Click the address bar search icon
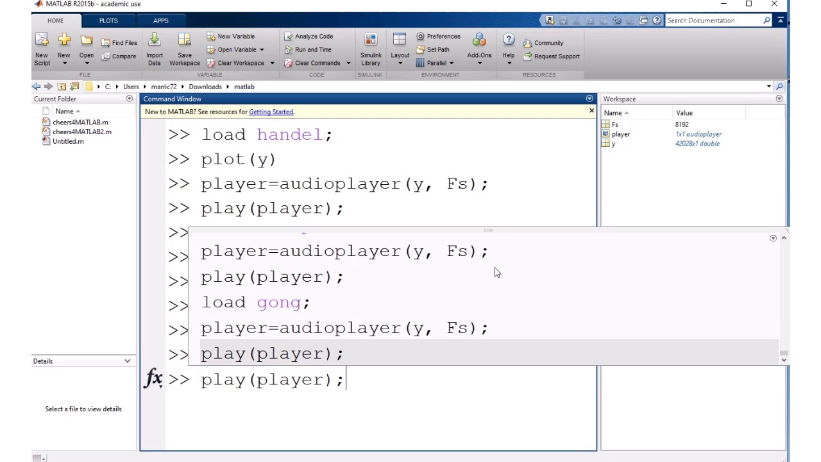The width and height of the screenshot is (821, 462). point(780,87)
